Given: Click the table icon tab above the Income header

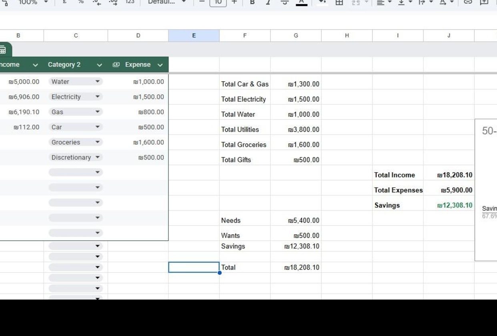Looking at the screenshot, I should click(3, 50).
